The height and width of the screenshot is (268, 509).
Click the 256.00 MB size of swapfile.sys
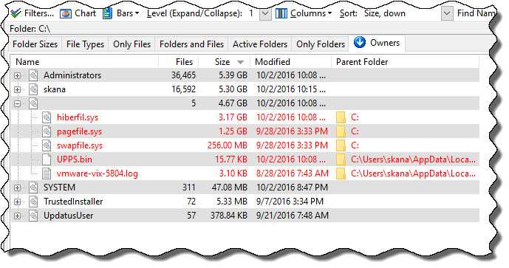click(228, 145)
